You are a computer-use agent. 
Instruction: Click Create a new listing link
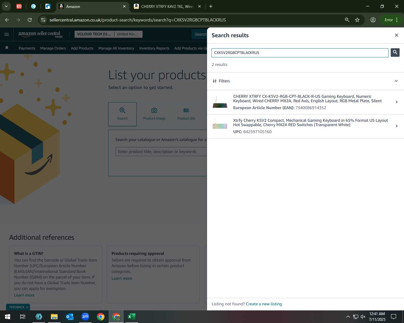coord(264,304)
